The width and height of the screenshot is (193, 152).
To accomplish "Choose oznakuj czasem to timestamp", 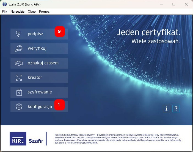I will click(39, 63).
